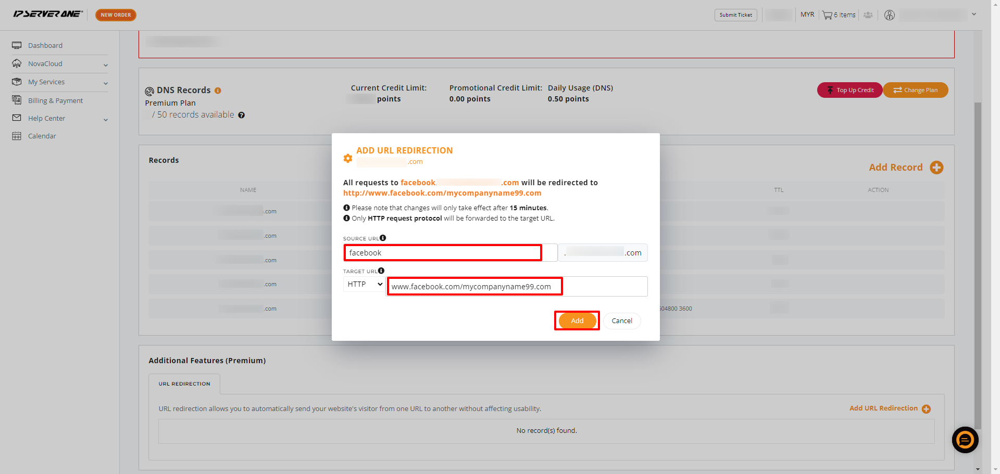Expand the NovaCloud chevron
1000x474 pixels.
106,65
